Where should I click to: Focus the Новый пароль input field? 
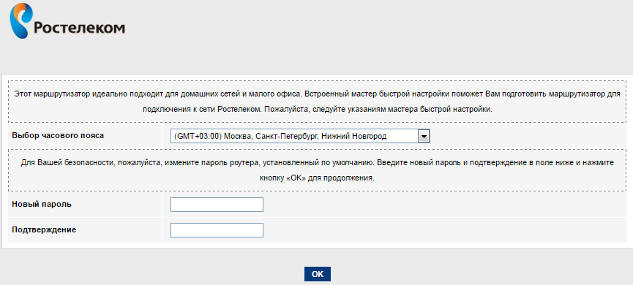click(217, 205)
